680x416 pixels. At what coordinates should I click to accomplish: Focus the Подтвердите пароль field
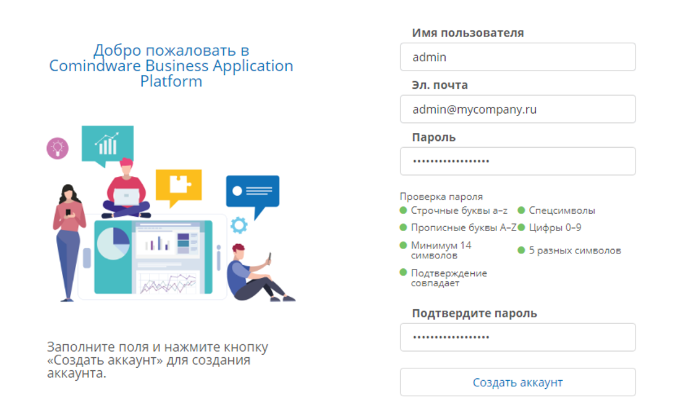tap(518, 337)
